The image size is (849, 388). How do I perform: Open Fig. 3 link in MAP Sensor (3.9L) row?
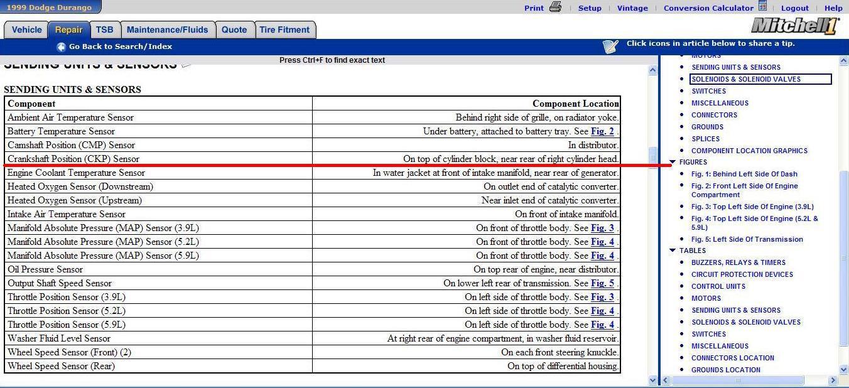pos(602,228)
